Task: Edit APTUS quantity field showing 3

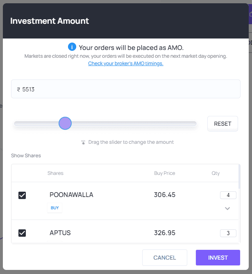Action: [x=228, y=233]
